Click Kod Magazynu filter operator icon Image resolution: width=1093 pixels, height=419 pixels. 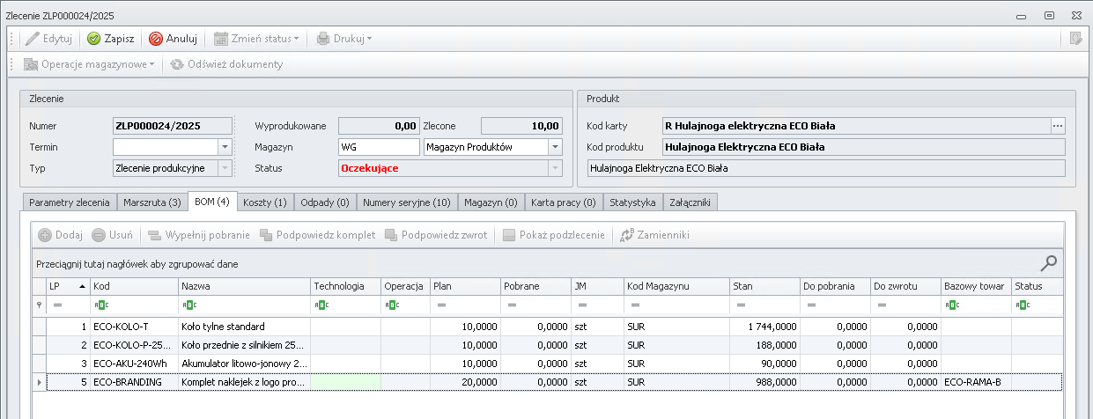pyautogui.click(x=633, y=305)
